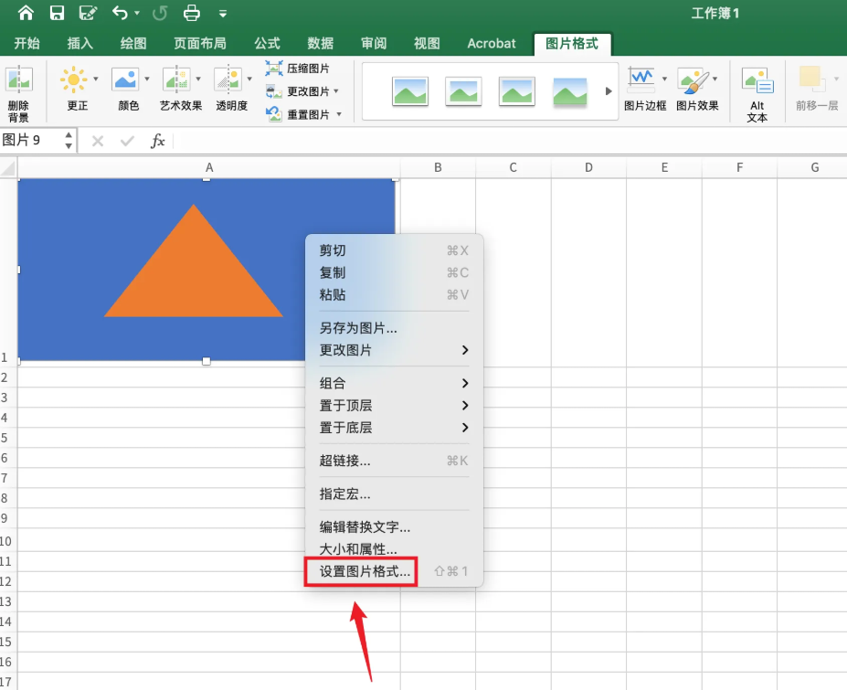Select the third picture style thumbnail

point(517,91)
